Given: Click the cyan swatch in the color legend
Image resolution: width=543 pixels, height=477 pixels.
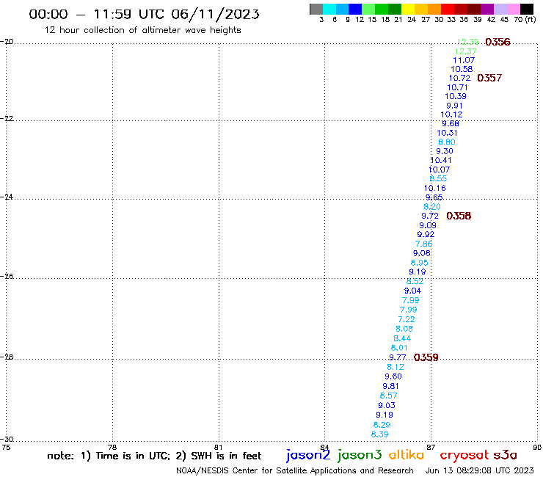Looking at the screenshot, I should pyautogui.click(x=329, y=9).
